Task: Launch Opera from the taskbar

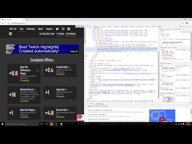Action: (46, 124)
